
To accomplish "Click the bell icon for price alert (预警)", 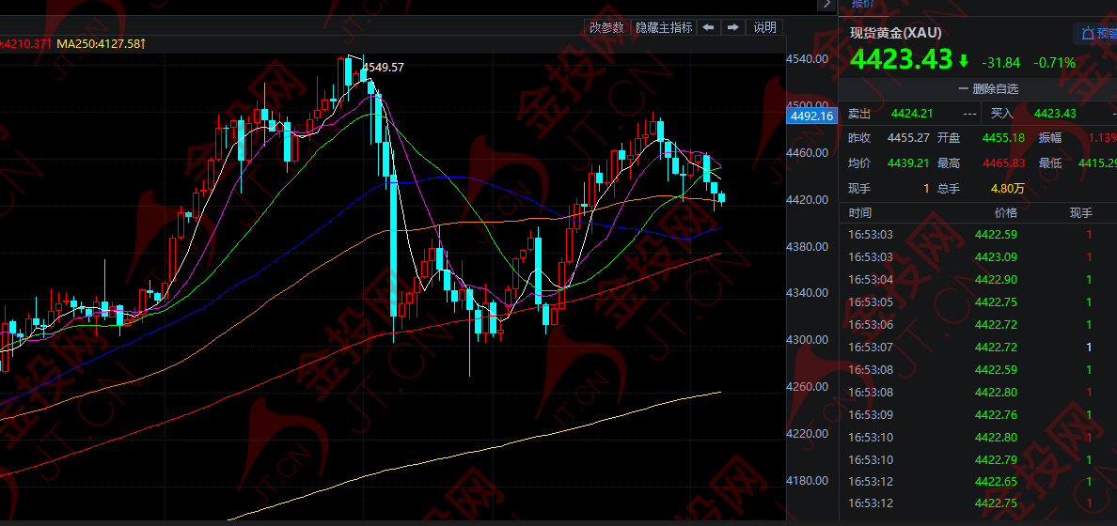I will pyautogui.click(x=1088, y=34).
